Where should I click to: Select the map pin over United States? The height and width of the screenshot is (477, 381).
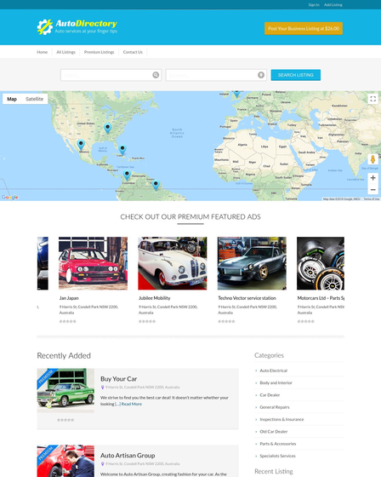click(x=107, y=129)
